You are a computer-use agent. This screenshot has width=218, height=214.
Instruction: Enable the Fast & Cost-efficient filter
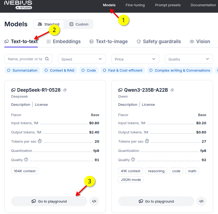(x=123, y=71)
